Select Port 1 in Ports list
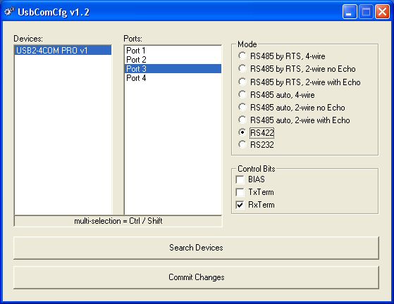This screenshot has width=394, height=304. click(x=173, y=51)
